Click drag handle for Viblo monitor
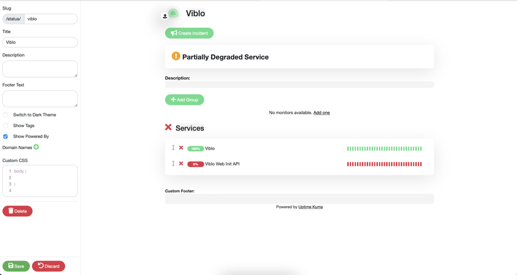Image resolution: width=517 pixels, height=275 pixels. point(173,148)
